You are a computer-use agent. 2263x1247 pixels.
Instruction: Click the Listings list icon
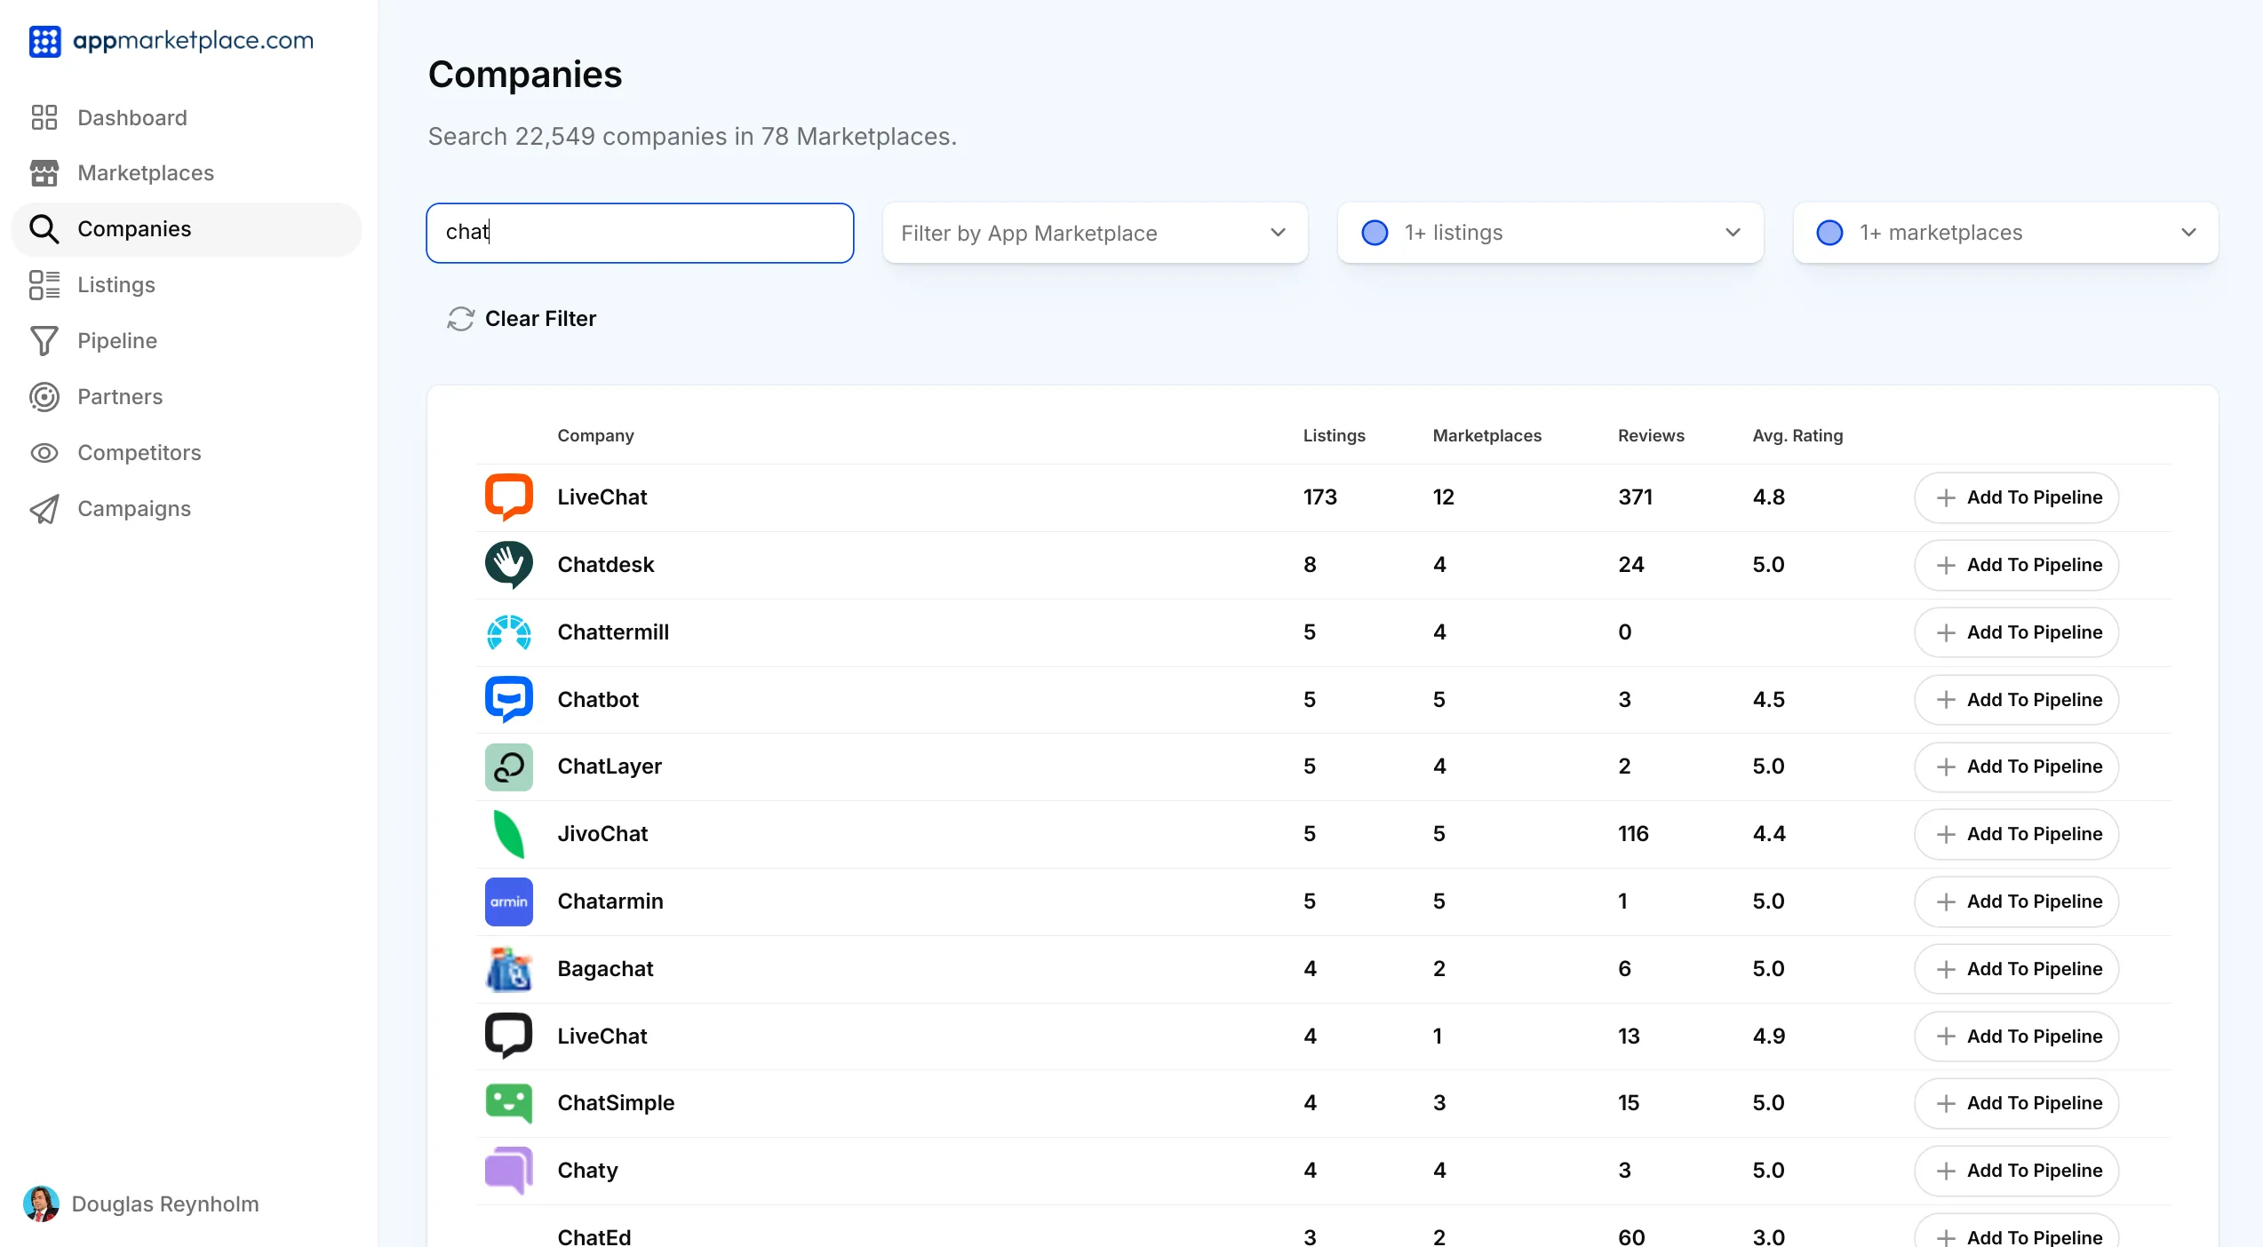44,285
